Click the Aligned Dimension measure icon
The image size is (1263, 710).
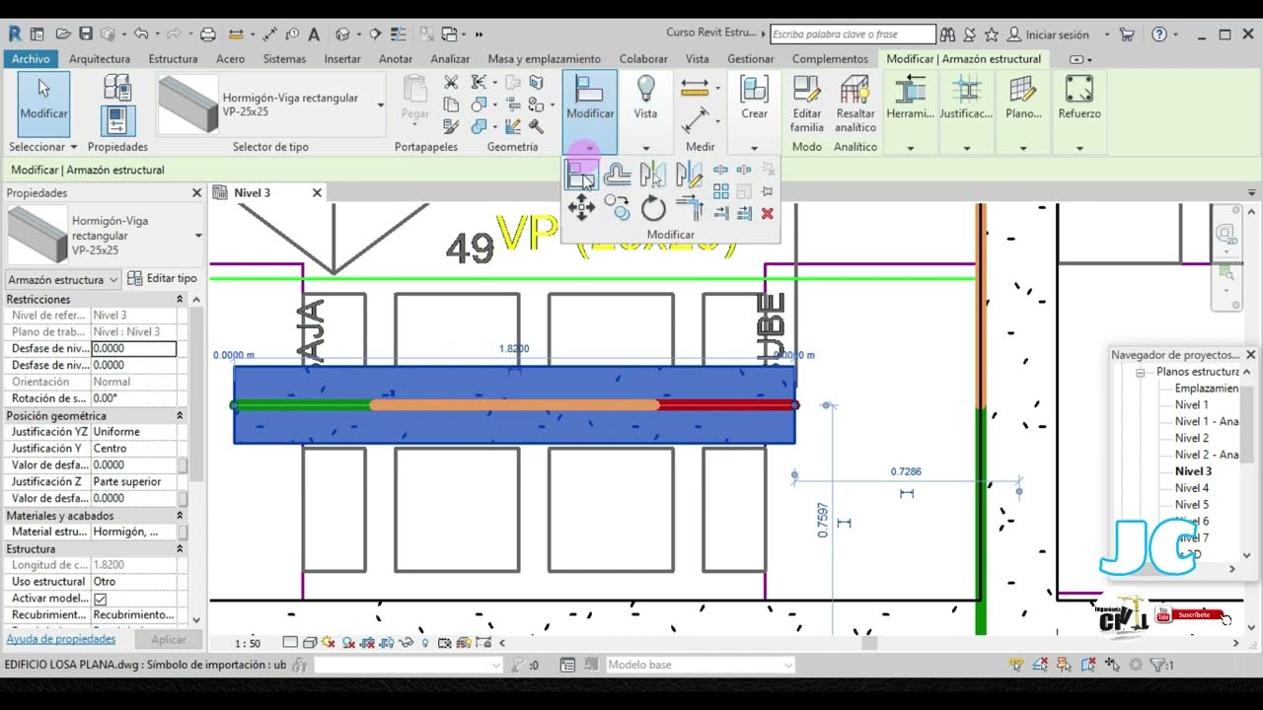pos(695,87)
